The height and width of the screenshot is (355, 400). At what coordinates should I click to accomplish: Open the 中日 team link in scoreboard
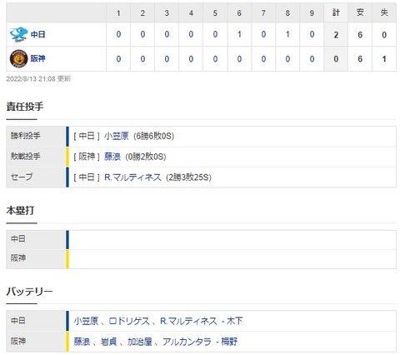point(37,34)
